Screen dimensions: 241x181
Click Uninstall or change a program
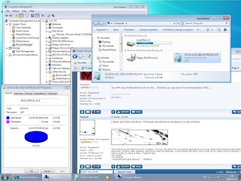pos(178,30)
